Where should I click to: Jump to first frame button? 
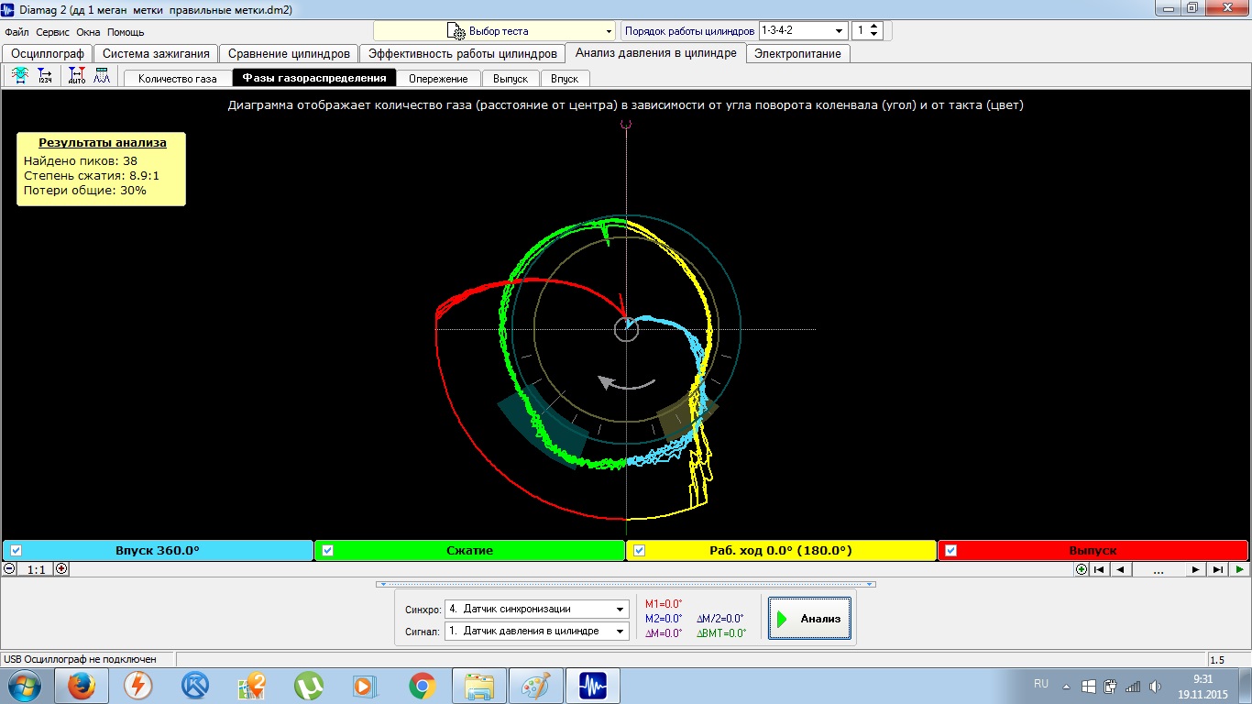click(x=1099, y=569)
